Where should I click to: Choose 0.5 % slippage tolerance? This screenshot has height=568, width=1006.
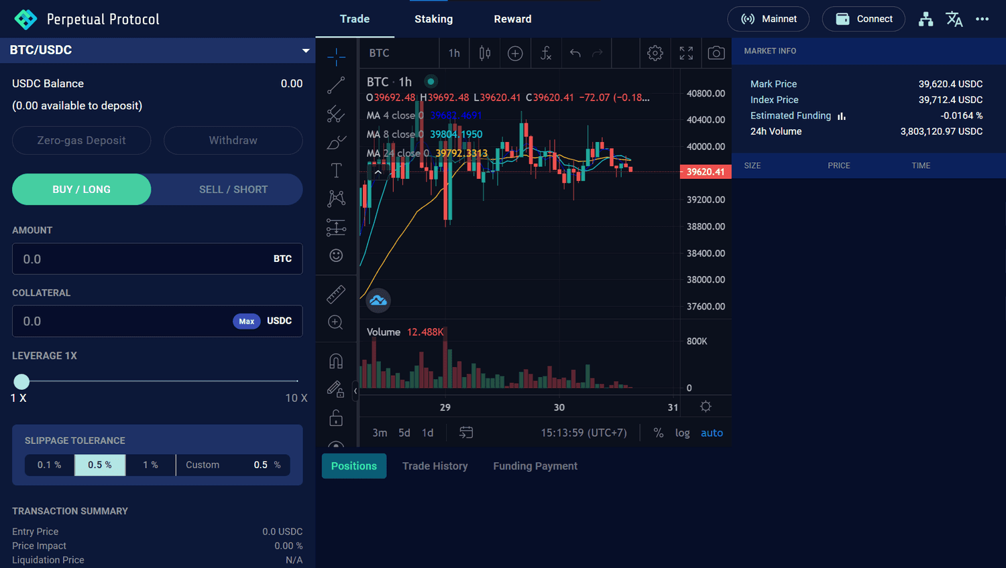[100, 465]
